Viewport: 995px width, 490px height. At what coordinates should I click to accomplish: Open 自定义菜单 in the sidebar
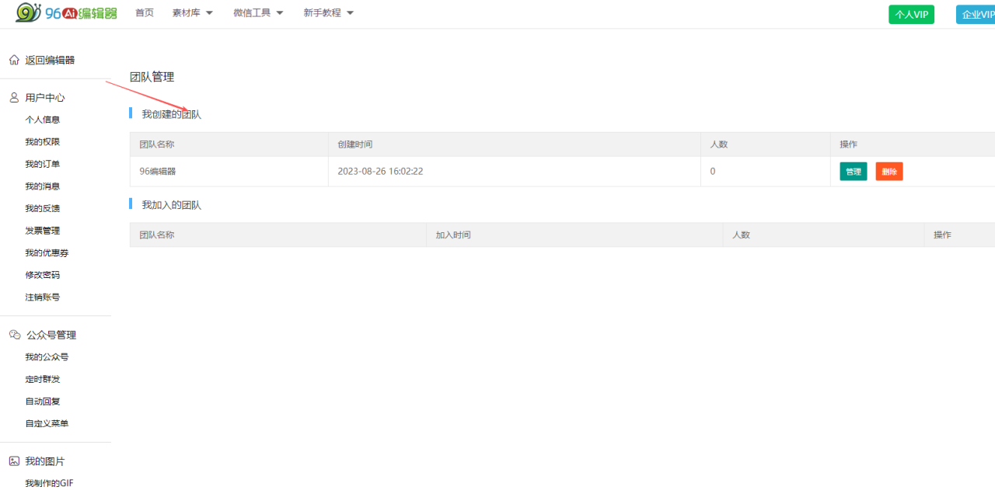(47, 423)
